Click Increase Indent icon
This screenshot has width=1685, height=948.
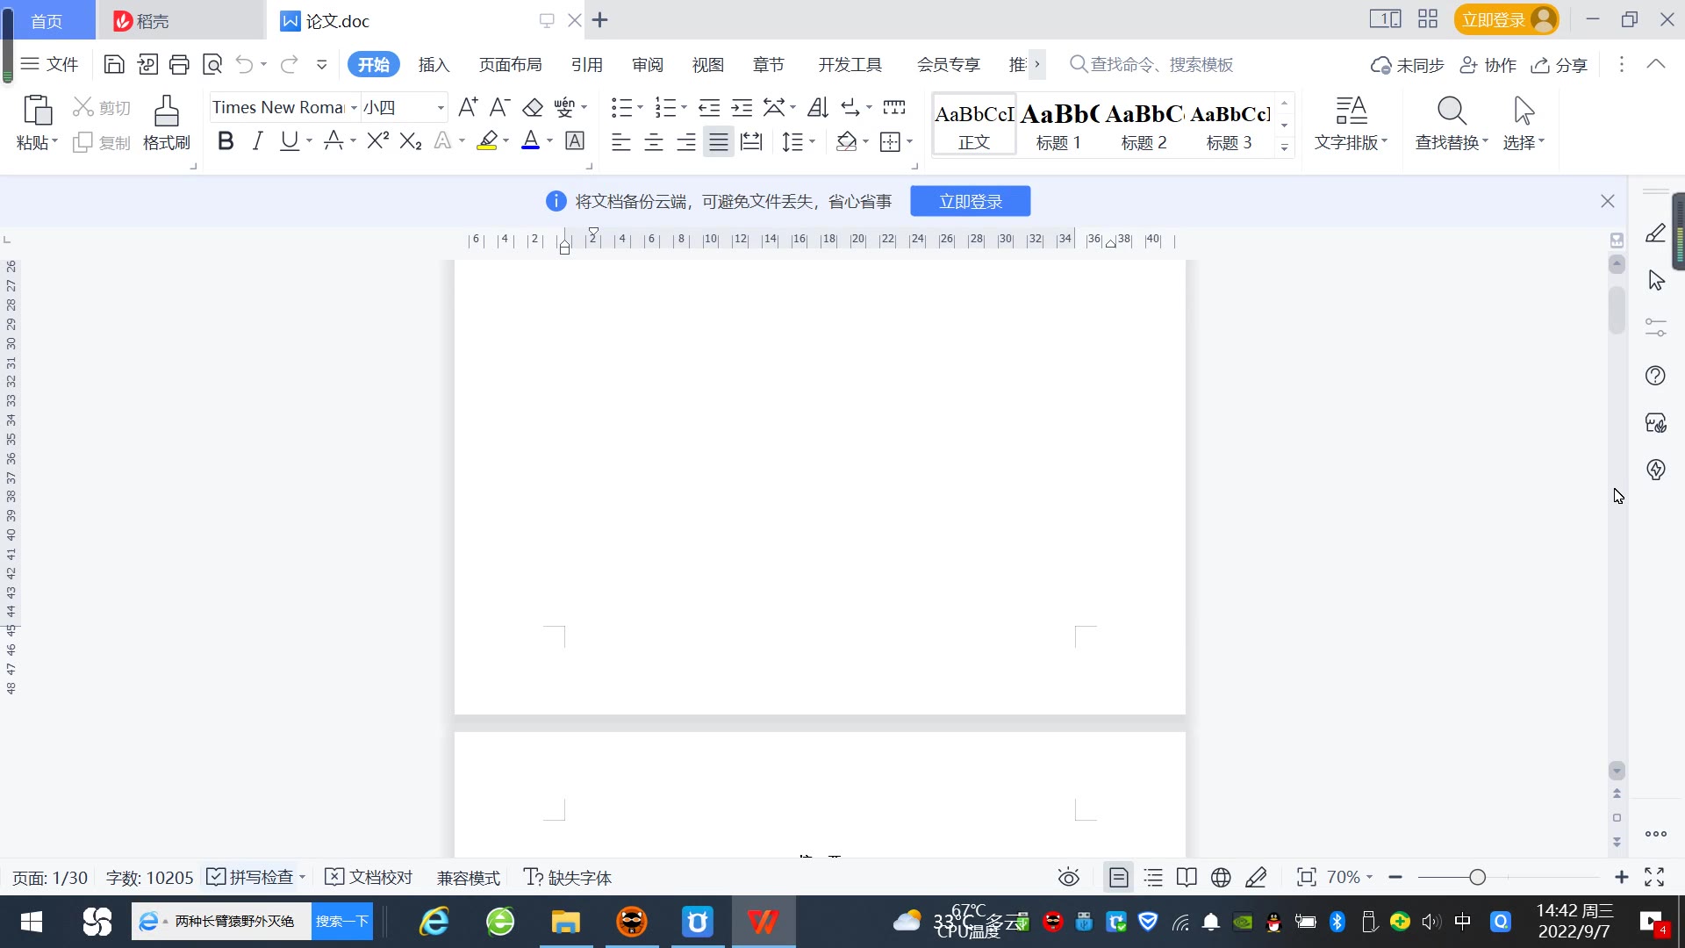[x=742, y=107]
